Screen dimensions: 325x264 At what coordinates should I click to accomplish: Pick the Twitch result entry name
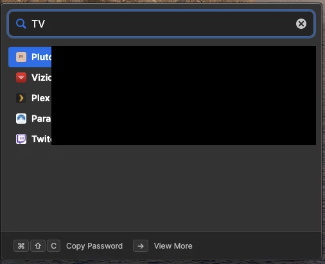tap(42, 139)
